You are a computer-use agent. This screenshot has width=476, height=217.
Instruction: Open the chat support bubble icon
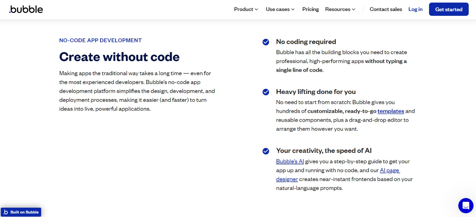tap(466, 206)
